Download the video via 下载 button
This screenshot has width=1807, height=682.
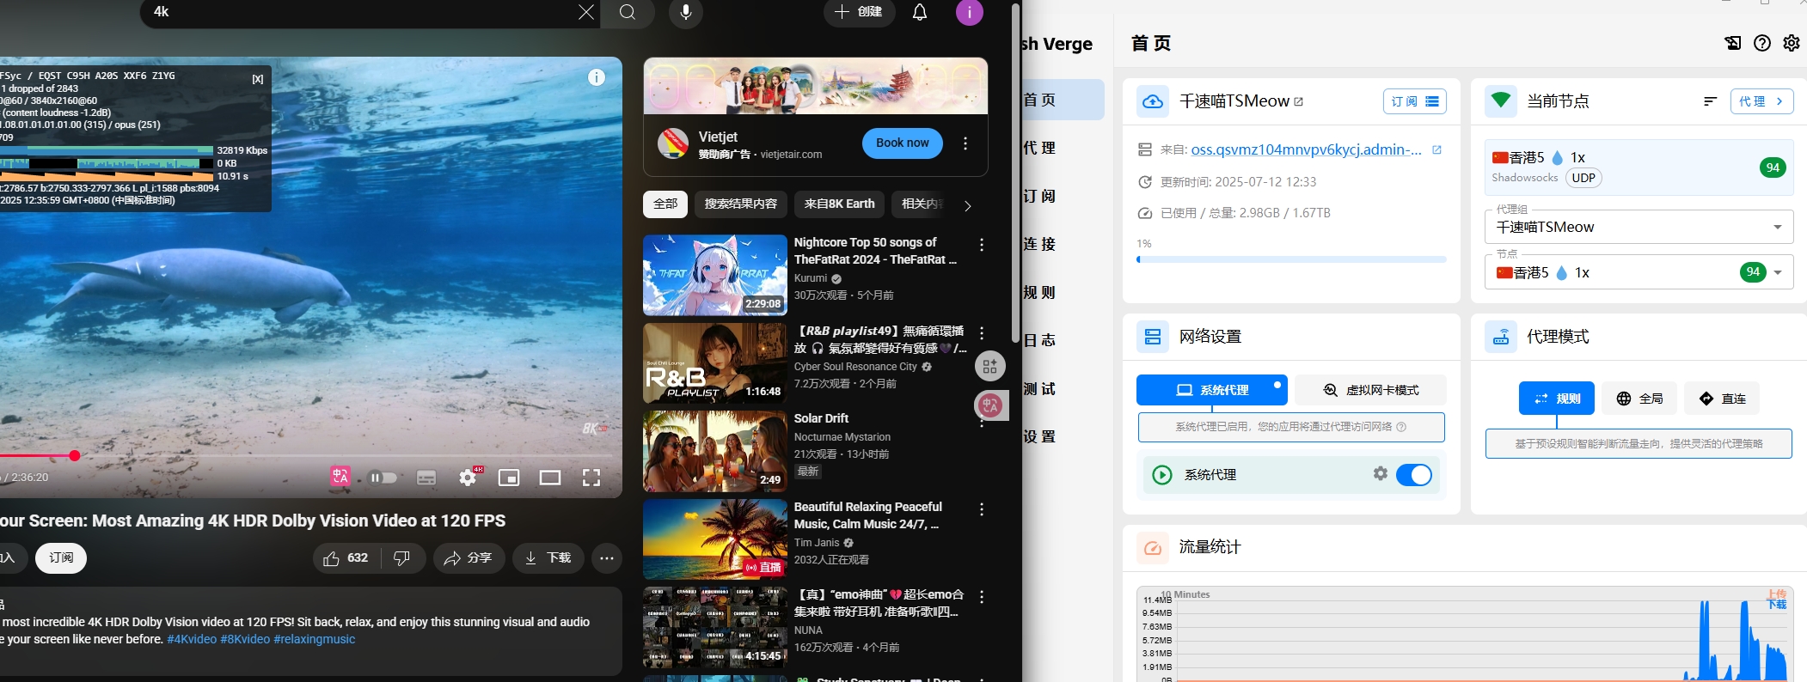(548, 558)
